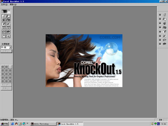This screenshot has height=126, width=168.
Task: Toggle eye beside lower syringe in right panel
Action: 160,36
